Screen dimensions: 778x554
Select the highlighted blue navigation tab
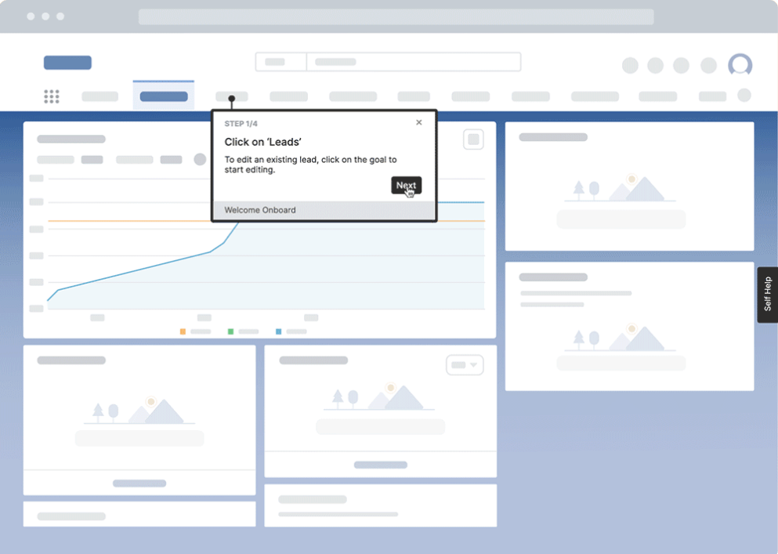tap(164, 96)
